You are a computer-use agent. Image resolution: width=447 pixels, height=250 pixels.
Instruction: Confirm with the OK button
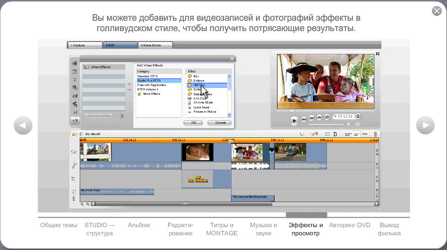[x=193, y=123]
